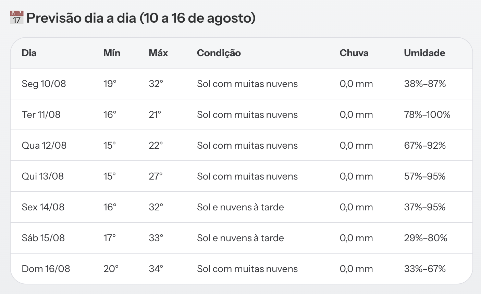Viewport: 481px width, 294px height.
Task: Click the 'Condição' column header
Action: click(x=219, y=53)
